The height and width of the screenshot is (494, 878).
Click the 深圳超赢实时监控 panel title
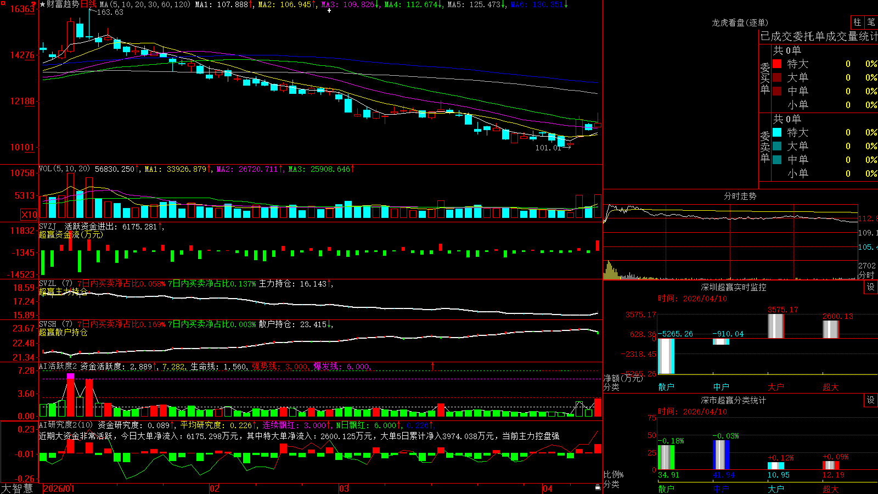(x=734, y=287)
